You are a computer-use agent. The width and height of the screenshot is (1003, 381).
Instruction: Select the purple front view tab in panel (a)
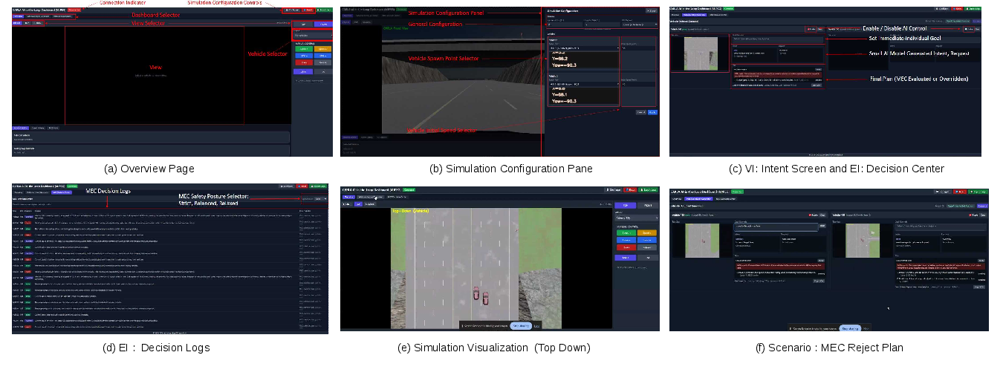click(16, 23)
